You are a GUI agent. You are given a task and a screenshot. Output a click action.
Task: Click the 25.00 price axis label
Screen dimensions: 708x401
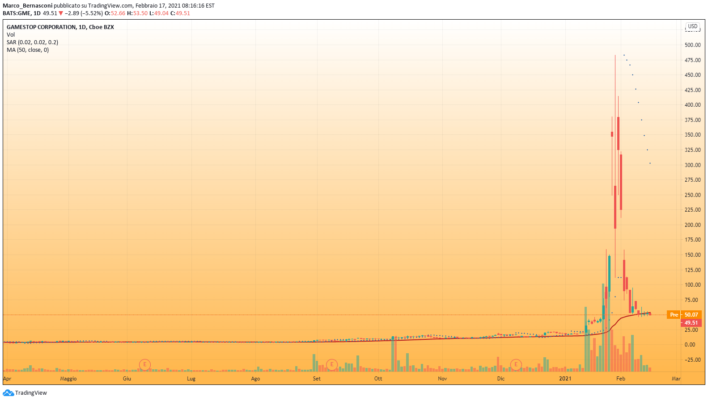pos(691,330)
